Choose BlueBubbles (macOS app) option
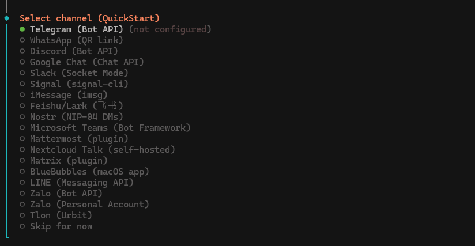Image resolution: width=475 pixels, height=246 pixels. (x=89, y=172)
